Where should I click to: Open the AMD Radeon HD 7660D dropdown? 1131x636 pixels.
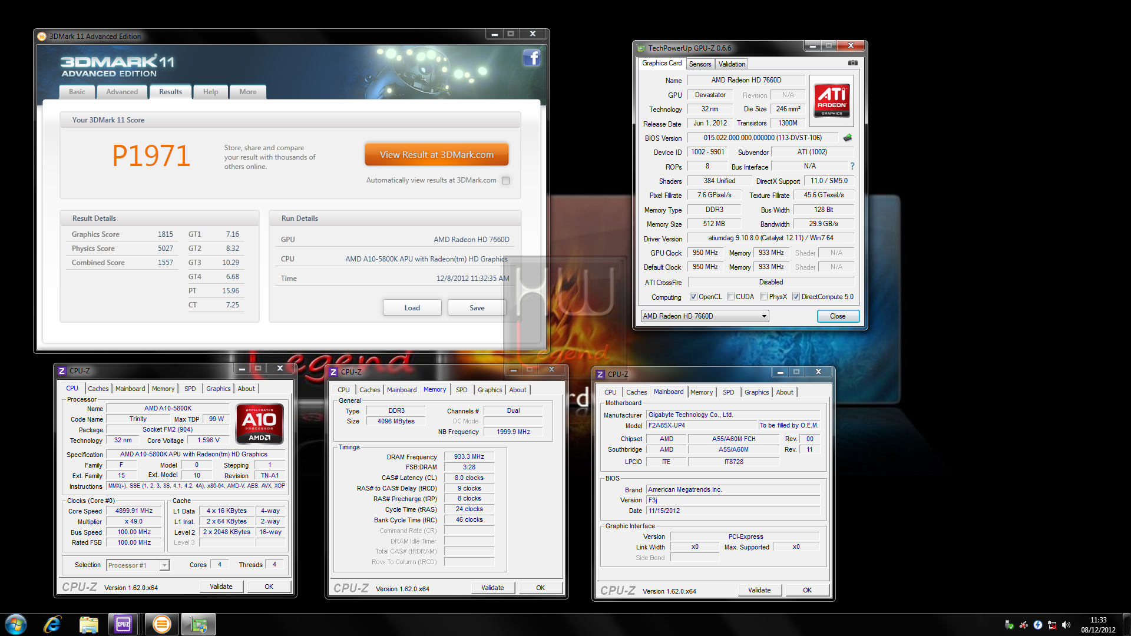[x=705, y=316]
